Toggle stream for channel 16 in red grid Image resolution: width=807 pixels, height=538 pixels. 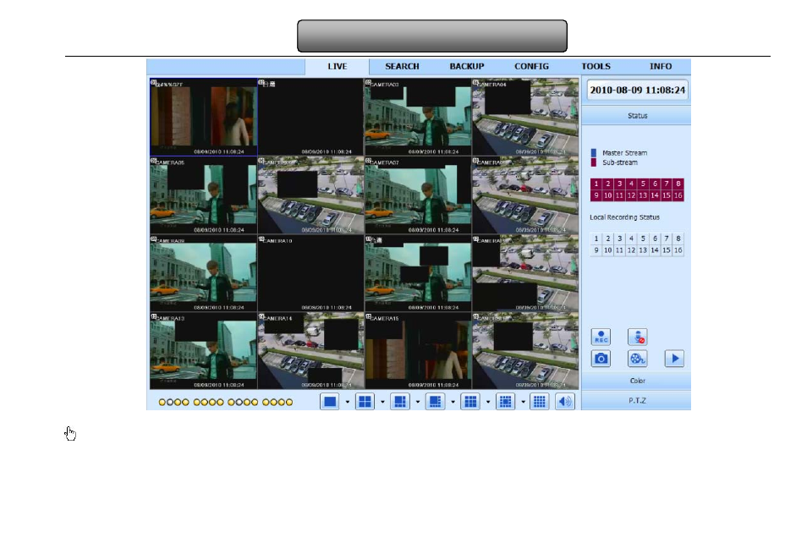[678, 195]
